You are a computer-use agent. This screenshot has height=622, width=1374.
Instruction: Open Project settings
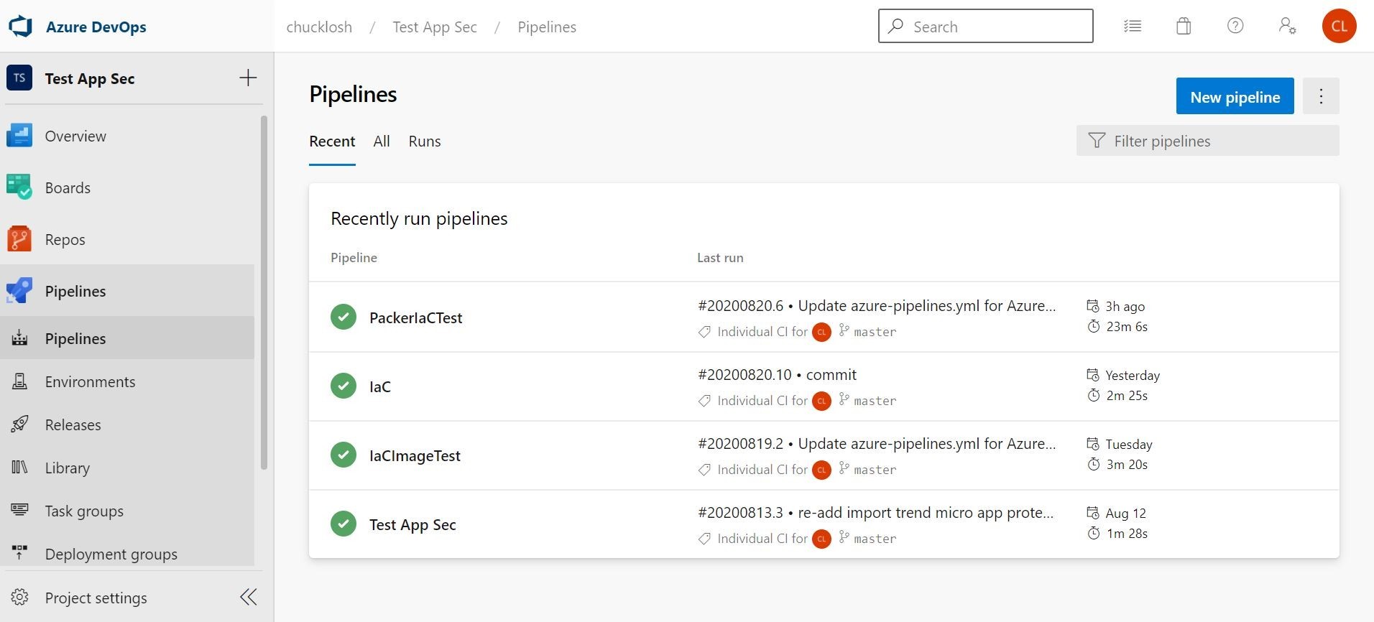tap(96, 598)
